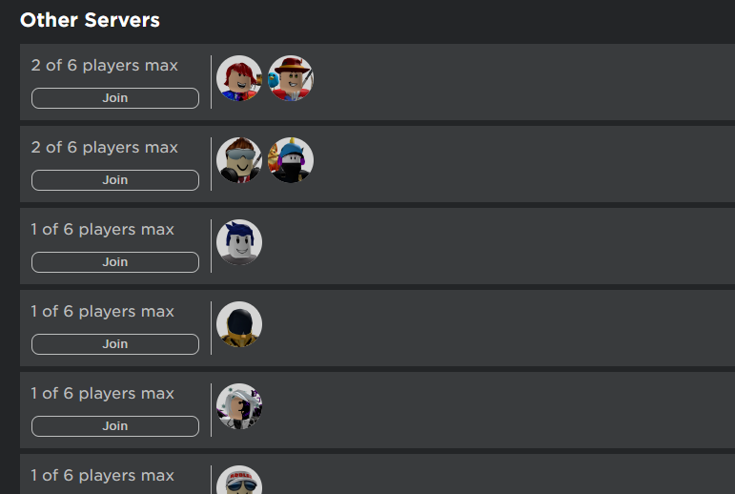Open the white-haired purple avatar
Screen dimensions: 735x494
[239, 406]
